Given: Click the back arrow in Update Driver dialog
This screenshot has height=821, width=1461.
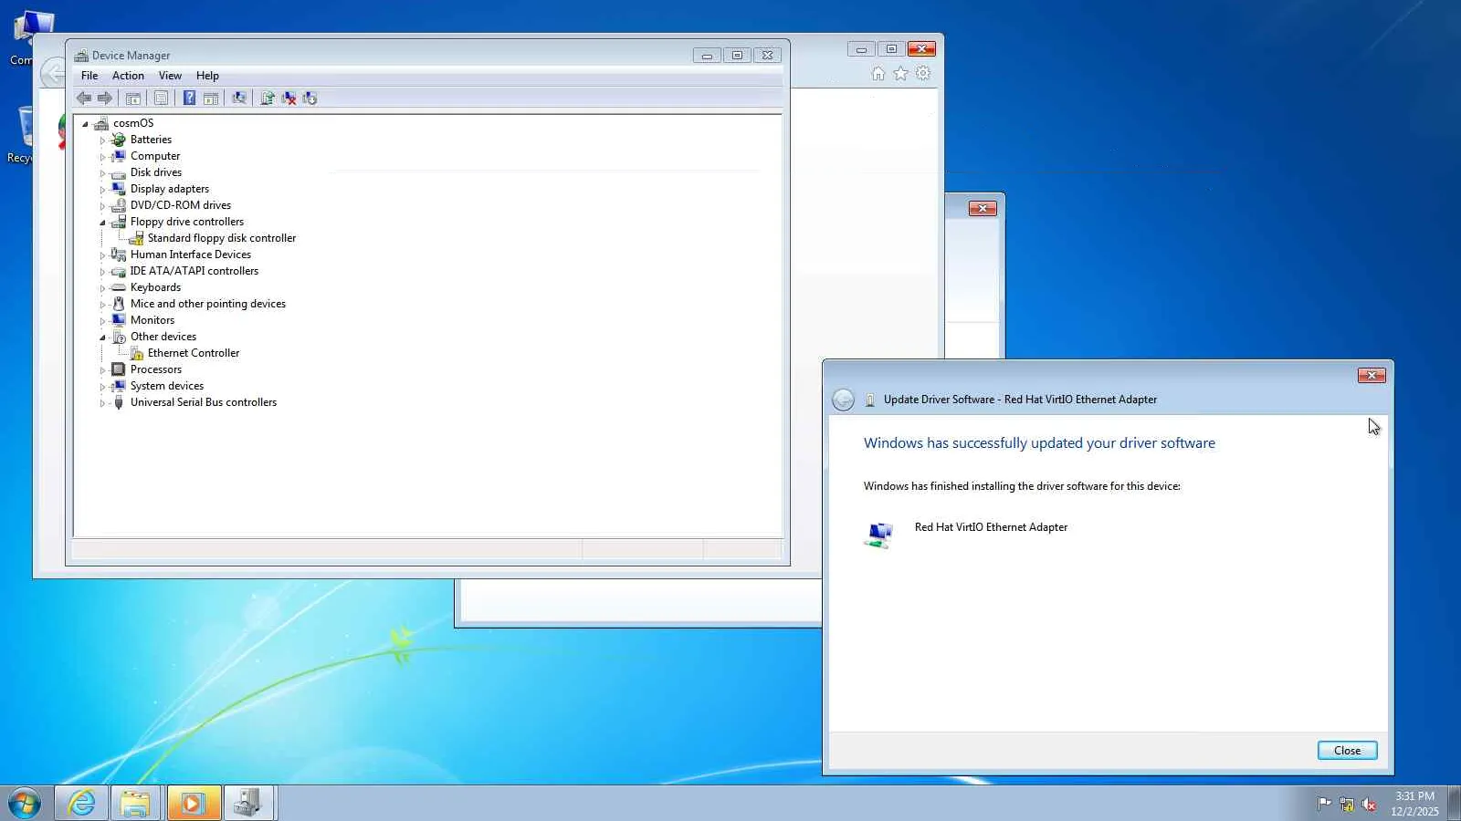Looking at the screenshot, I should click(843, 400).
